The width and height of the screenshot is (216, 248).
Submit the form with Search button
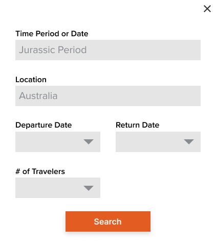click(108, 221)
